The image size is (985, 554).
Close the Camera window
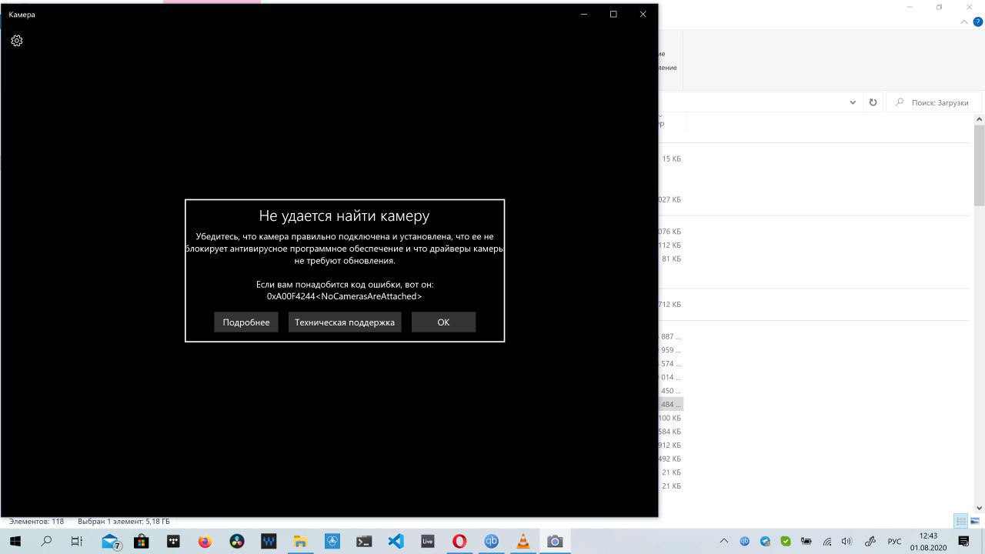point(643,14)
